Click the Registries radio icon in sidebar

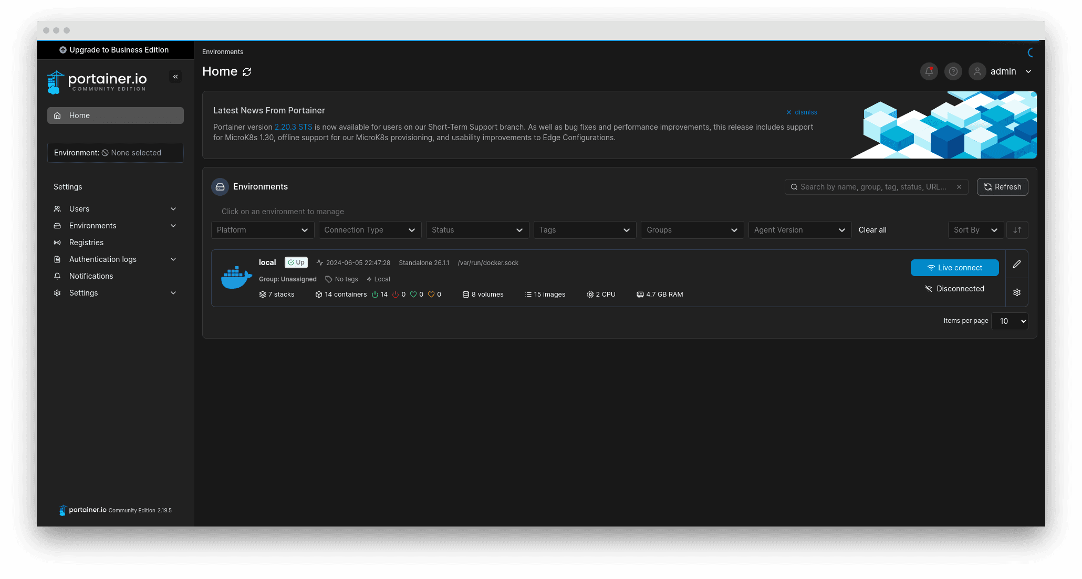pos(57,243)
